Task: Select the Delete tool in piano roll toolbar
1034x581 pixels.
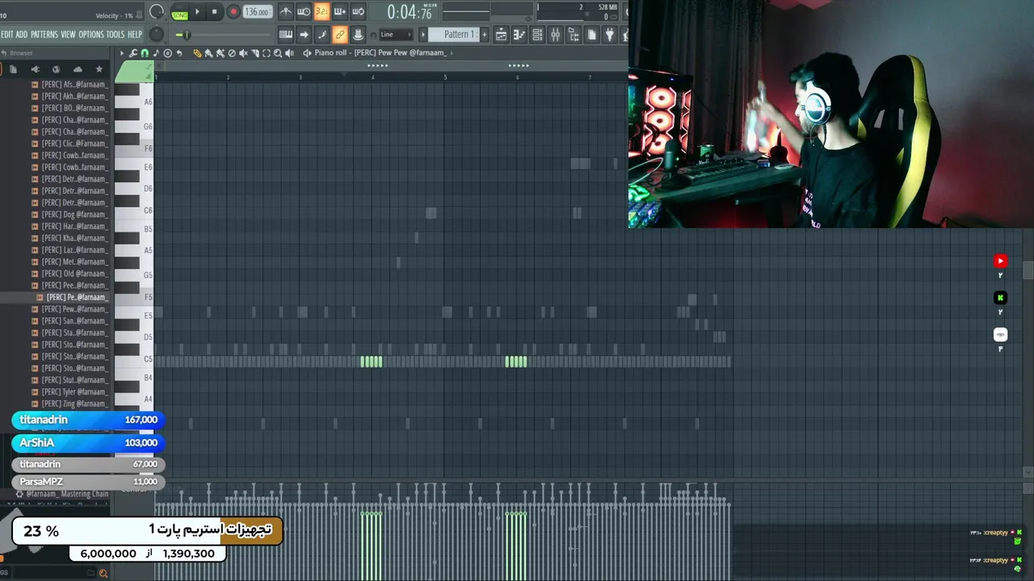Action: tap(232, 52)
